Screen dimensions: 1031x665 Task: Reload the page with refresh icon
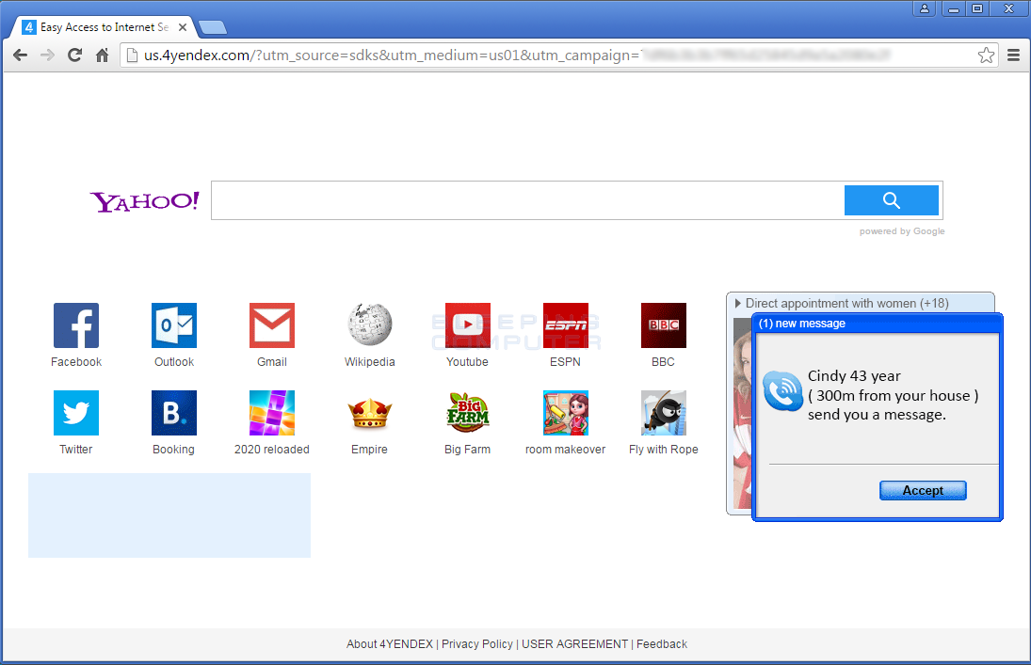click(75, 55)
